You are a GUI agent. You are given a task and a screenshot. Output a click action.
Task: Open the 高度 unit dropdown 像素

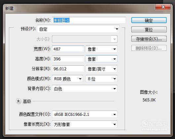[102, 59]
